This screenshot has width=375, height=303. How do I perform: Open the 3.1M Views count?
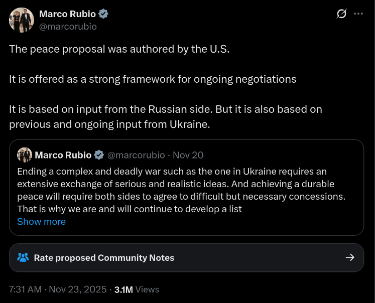(137, 289)
